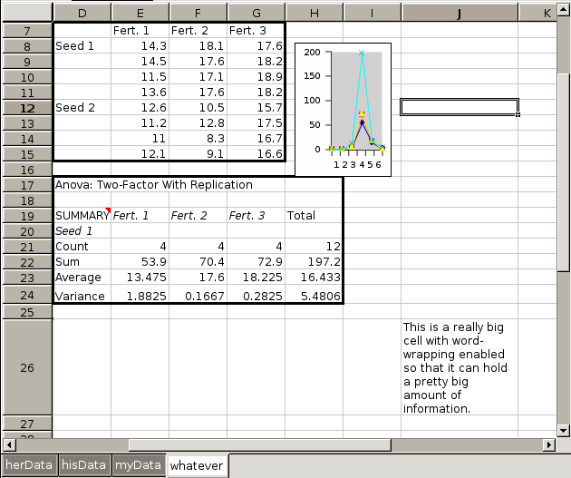Image resolution: width=571 pixels, height=478 pixels.
Task: Click the row 26 header
Action: (x=25, y=367)
